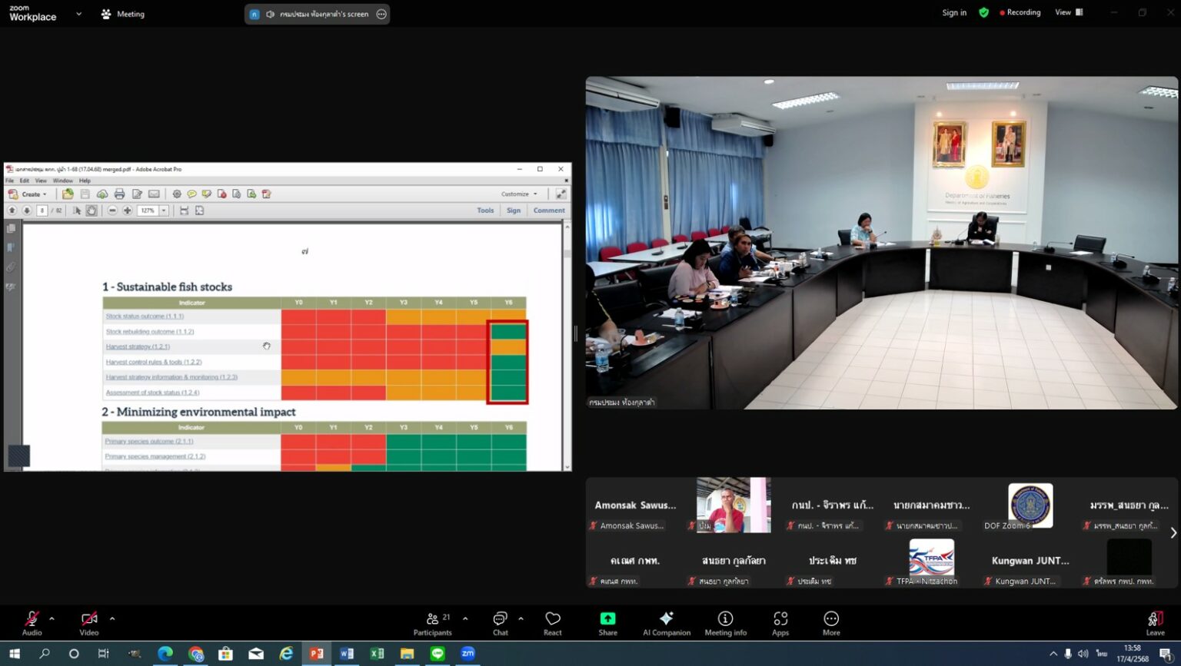Open the More options ellipsis menu

[x=831, y=623]
